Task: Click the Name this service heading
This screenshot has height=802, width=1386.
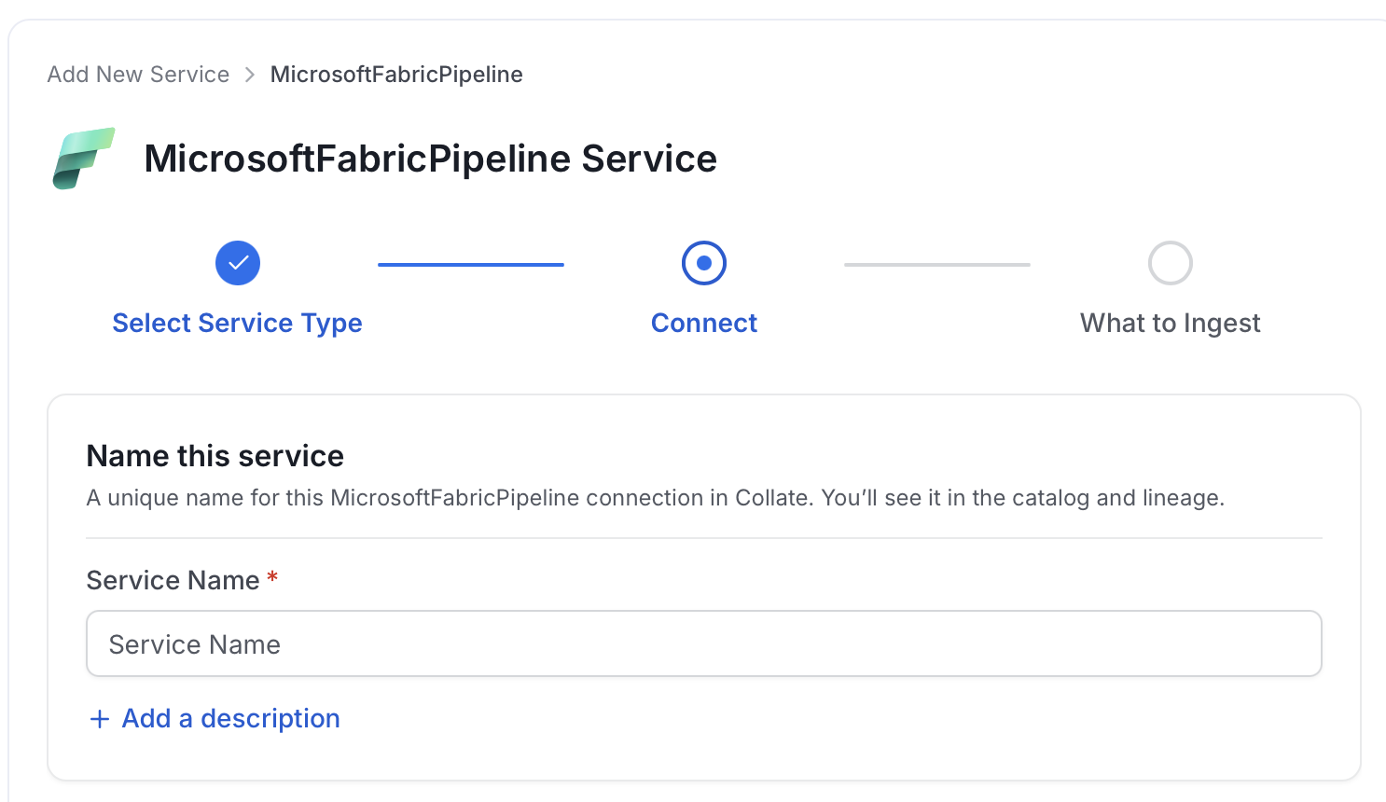Action: [215, 456]
